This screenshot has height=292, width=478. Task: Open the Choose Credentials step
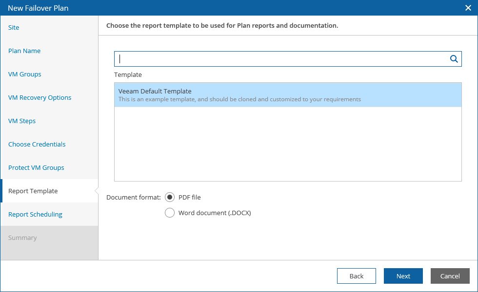coord(37,144)
